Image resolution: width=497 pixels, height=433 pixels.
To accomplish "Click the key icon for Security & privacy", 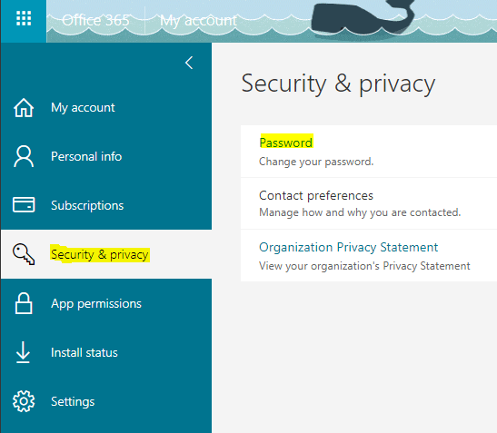I will point(24,254).
